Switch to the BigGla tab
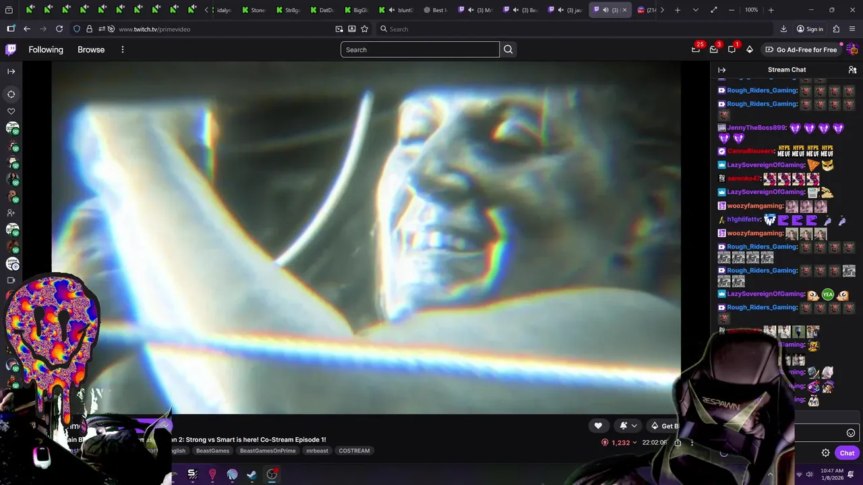 tap(356, 10)
